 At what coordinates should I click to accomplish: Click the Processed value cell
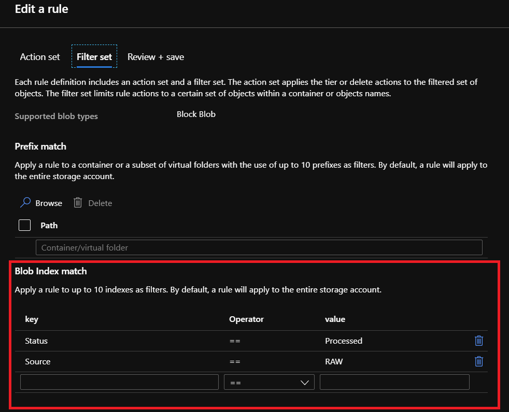(344, 341)
